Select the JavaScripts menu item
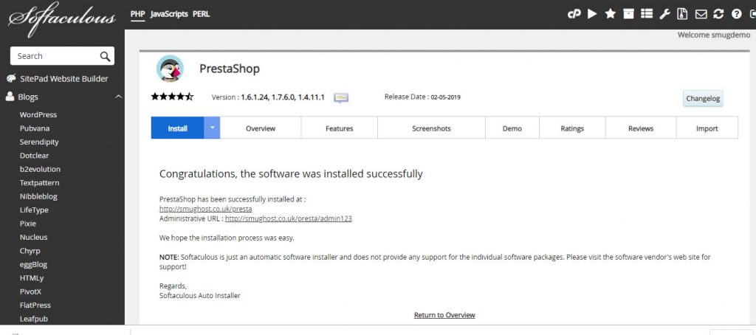 click(x=169, y=14)
